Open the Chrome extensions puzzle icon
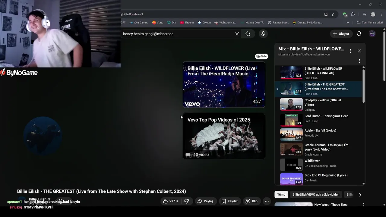 [x=353, y=14]
